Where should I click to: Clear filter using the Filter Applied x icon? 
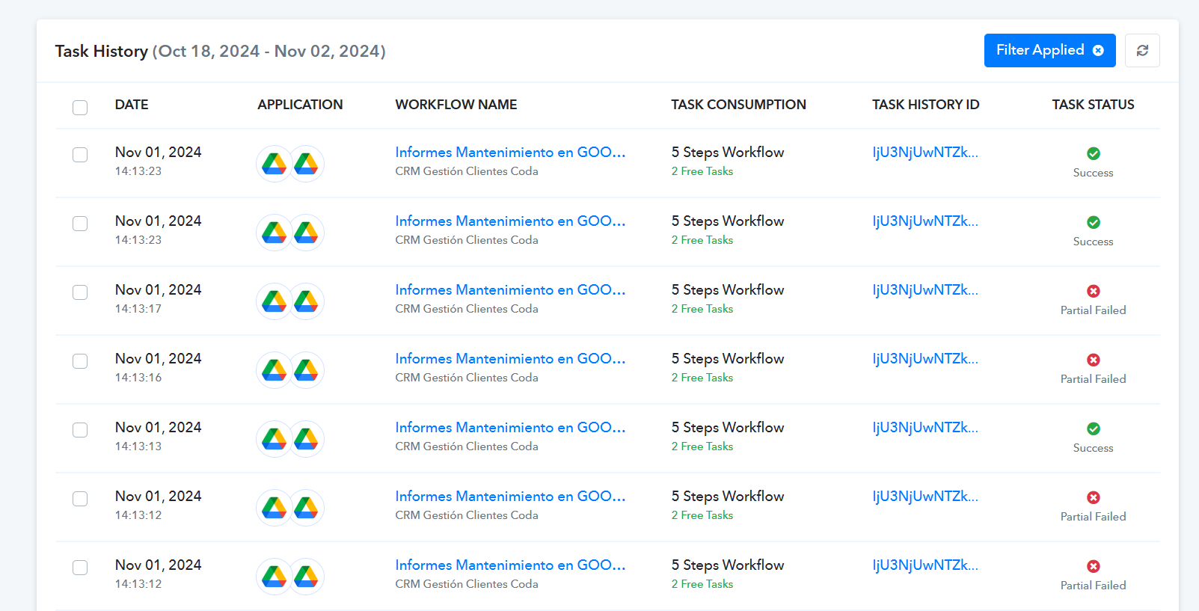tap(1098, 51)
